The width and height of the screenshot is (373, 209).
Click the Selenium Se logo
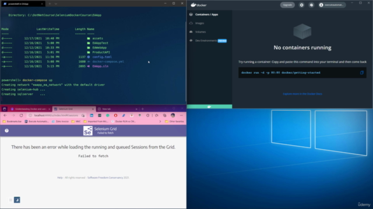pyautogui.click(x=88, y=131)
